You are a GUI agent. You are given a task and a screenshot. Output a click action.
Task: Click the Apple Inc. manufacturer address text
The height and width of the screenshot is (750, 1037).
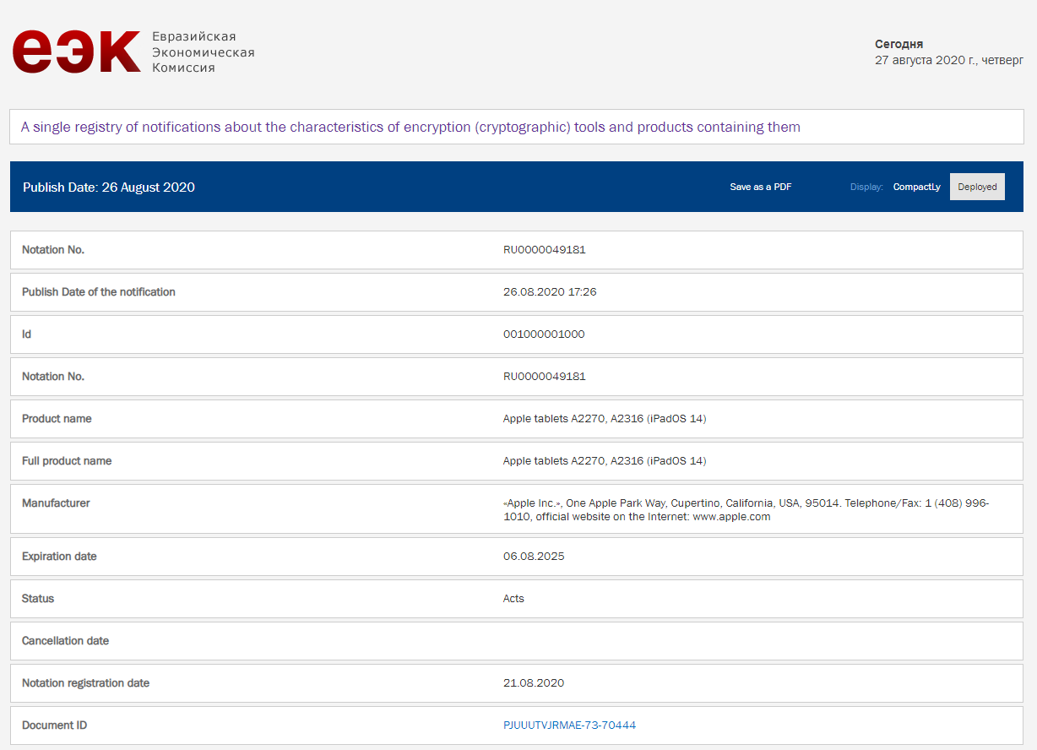[x=746, y=509]
